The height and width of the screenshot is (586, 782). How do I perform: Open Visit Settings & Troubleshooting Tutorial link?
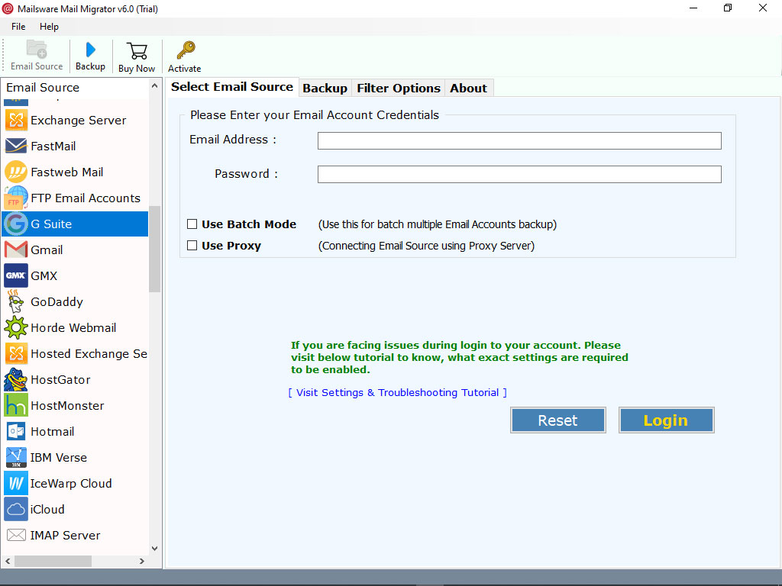pyautogui.click(x=397, y=393)
